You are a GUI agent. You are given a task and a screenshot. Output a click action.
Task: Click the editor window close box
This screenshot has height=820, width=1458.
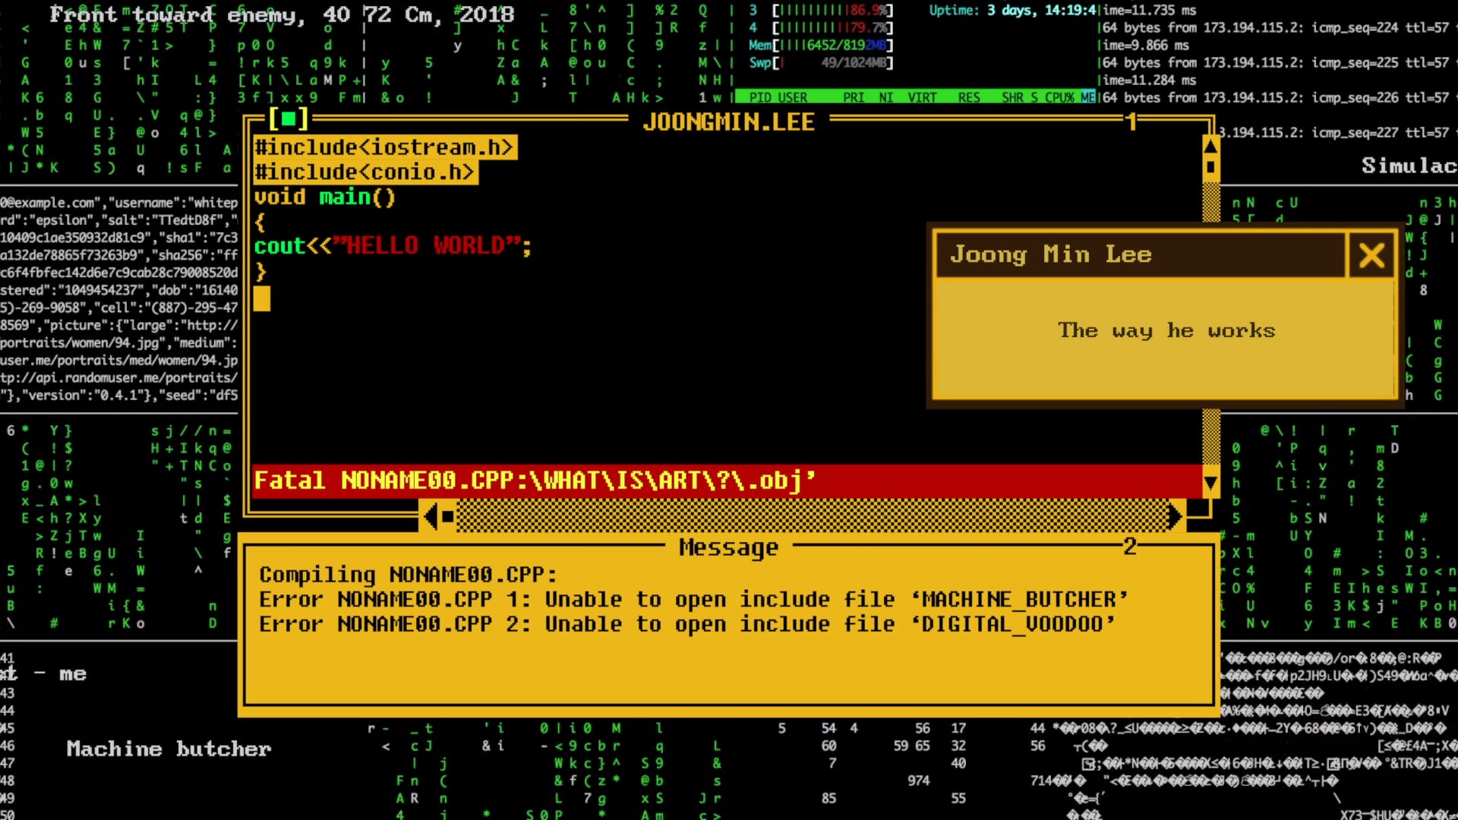pos(288,119)
